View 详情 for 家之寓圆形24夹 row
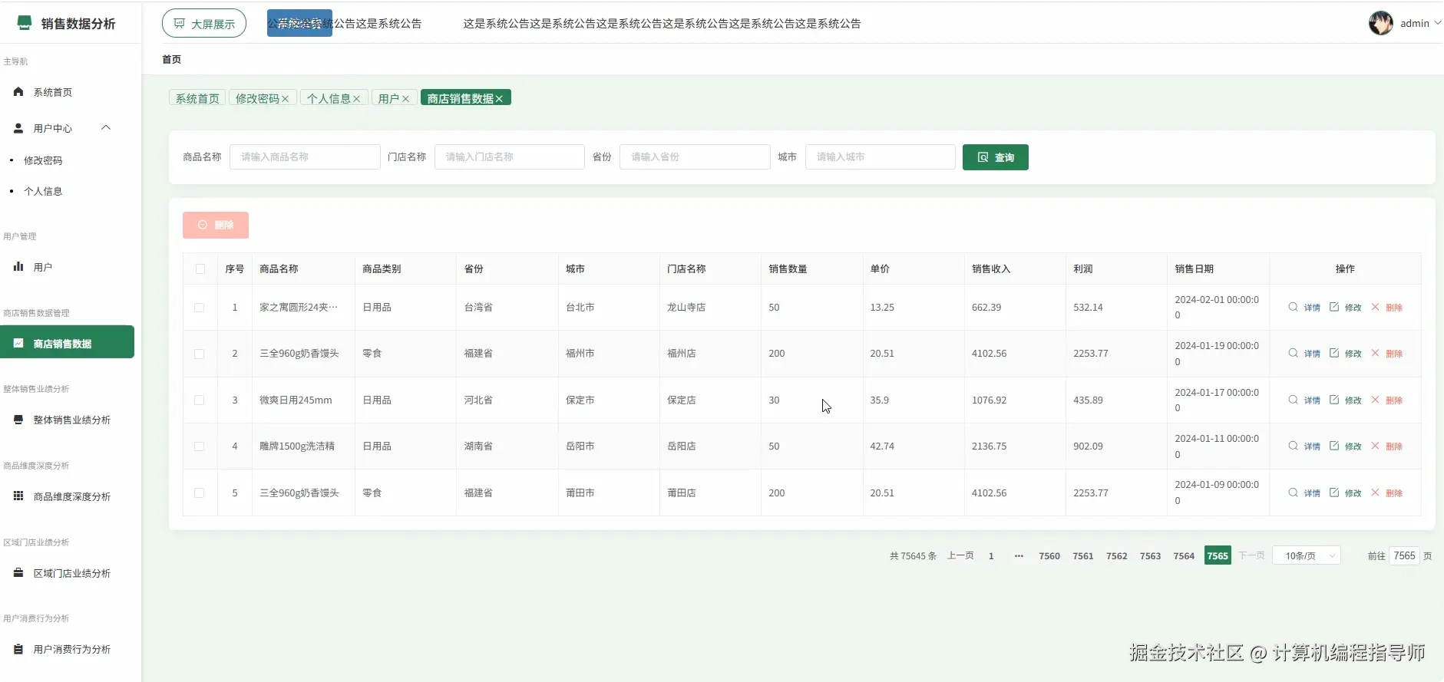The width and height of the screenshot is (1444, 682). [x=1304, y=308]
